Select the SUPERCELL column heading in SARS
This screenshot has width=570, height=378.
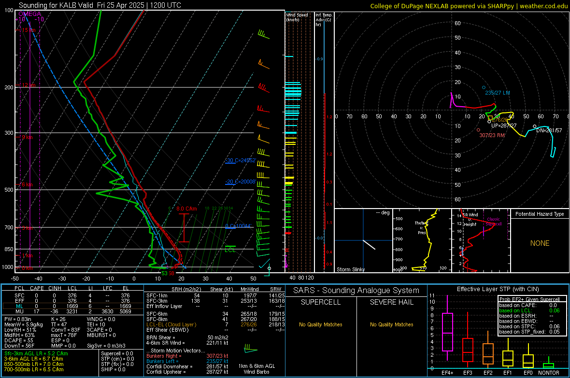[x=321, y=302]
